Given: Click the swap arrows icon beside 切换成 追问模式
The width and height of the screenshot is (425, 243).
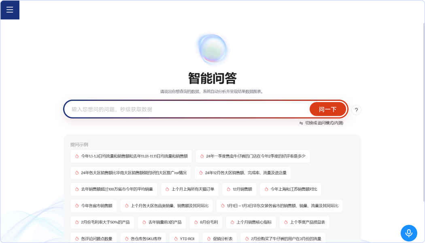Looking at the screenshot, I should pyautogui.click(x=301, y=123).
